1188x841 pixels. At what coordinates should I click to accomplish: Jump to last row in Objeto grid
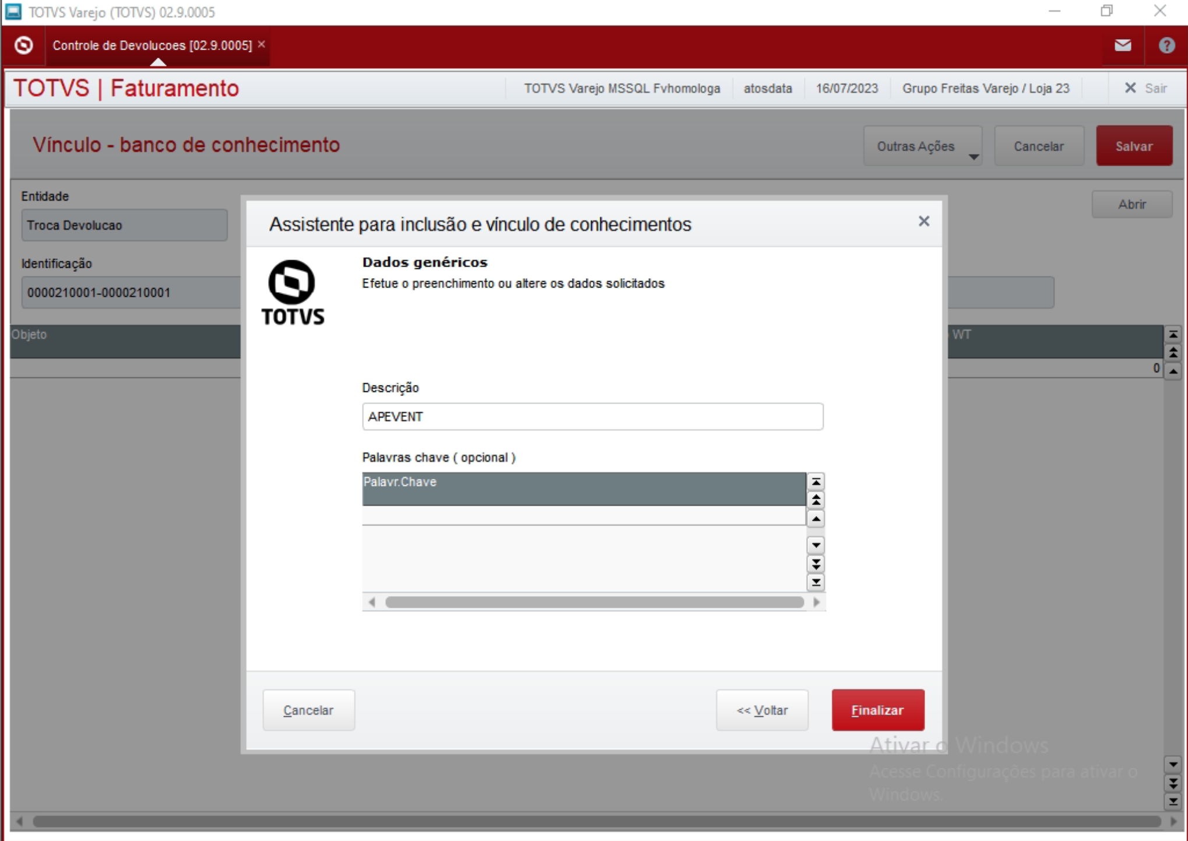pyautogui.click(x=1173, y=801)
